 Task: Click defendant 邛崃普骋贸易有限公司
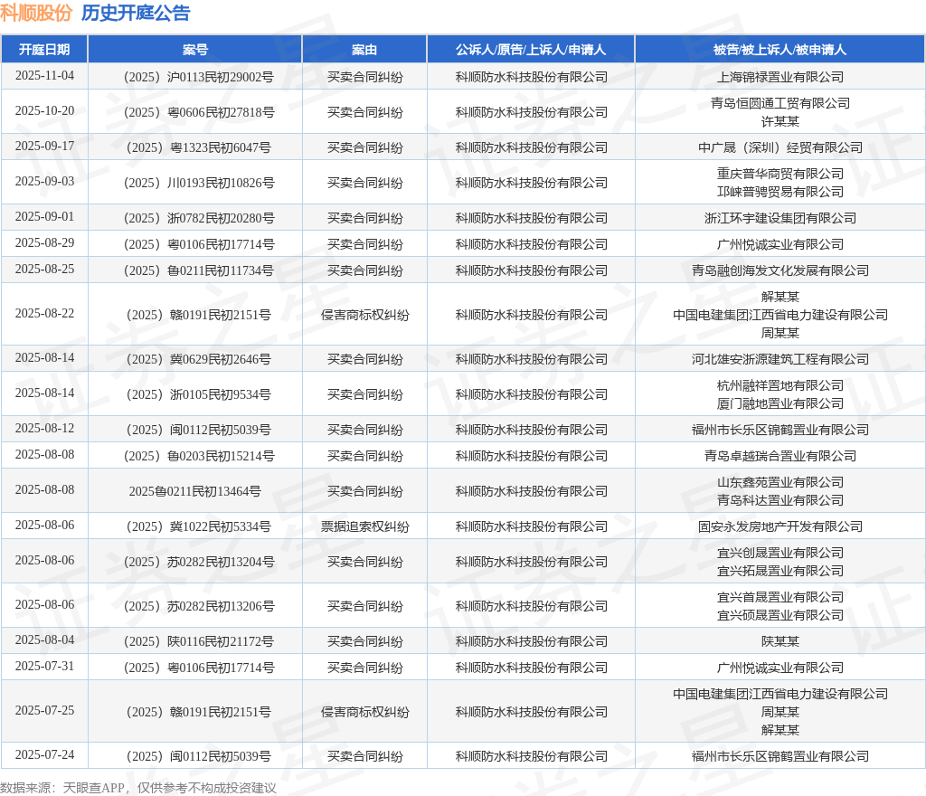[780, 192]
